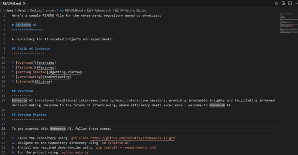Viewport: 298px width, 155px height.
Task: Select Desktop in the breadcrumb path
Action: point(35,10)
